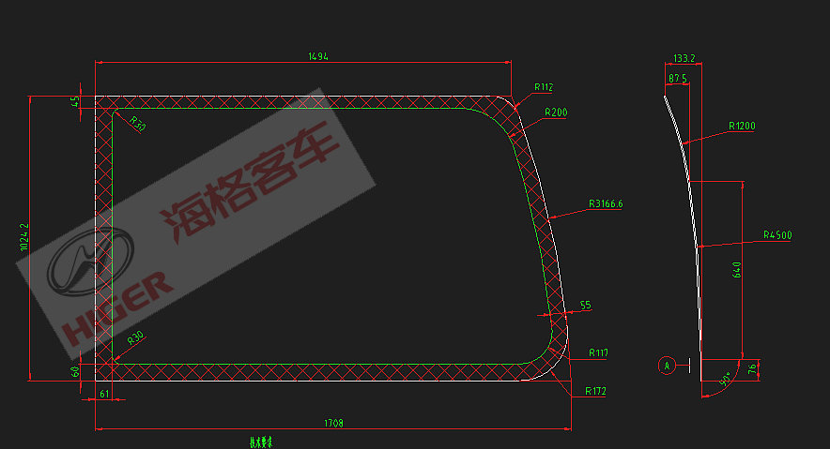
Task: Select the R4500 curvature label
Action: point(777,234)
